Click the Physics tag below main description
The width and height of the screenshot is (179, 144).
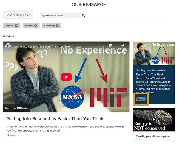[x=12, y=135]
